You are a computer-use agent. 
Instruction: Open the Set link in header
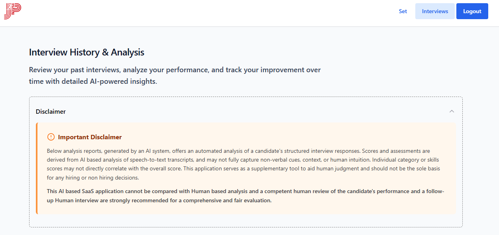point(403,11)
